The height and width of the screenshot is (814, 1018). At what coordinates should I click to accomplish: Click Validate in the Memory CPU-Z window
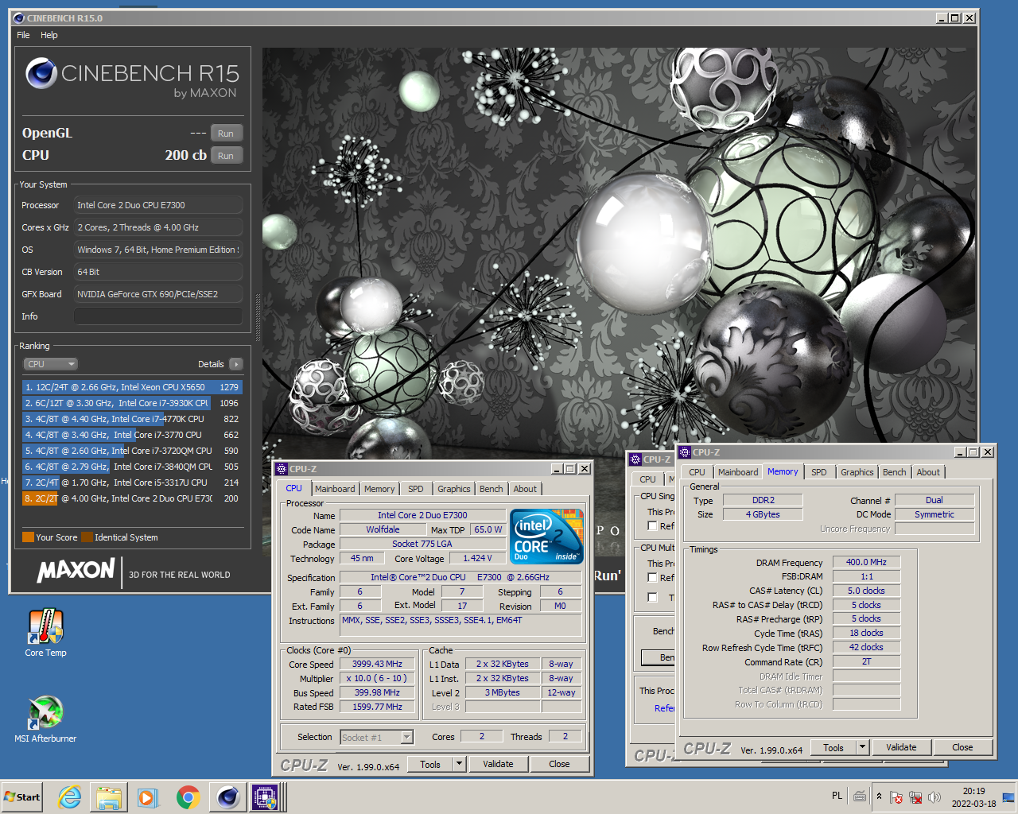(901, 747)
